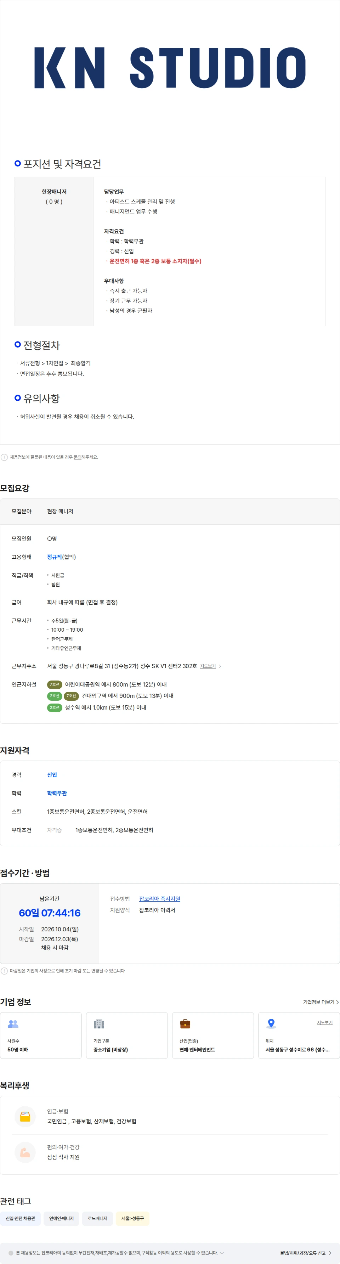Open 잡코리아 즉시지원 link
340x1264 pixels.
(x=159, y=898)
